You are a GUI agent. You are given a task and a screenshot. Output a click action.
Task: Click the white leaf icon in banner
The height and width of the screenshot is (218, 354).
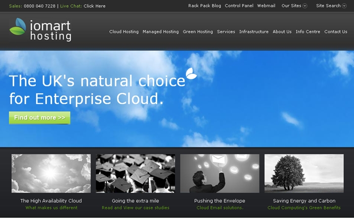[191, 73]
